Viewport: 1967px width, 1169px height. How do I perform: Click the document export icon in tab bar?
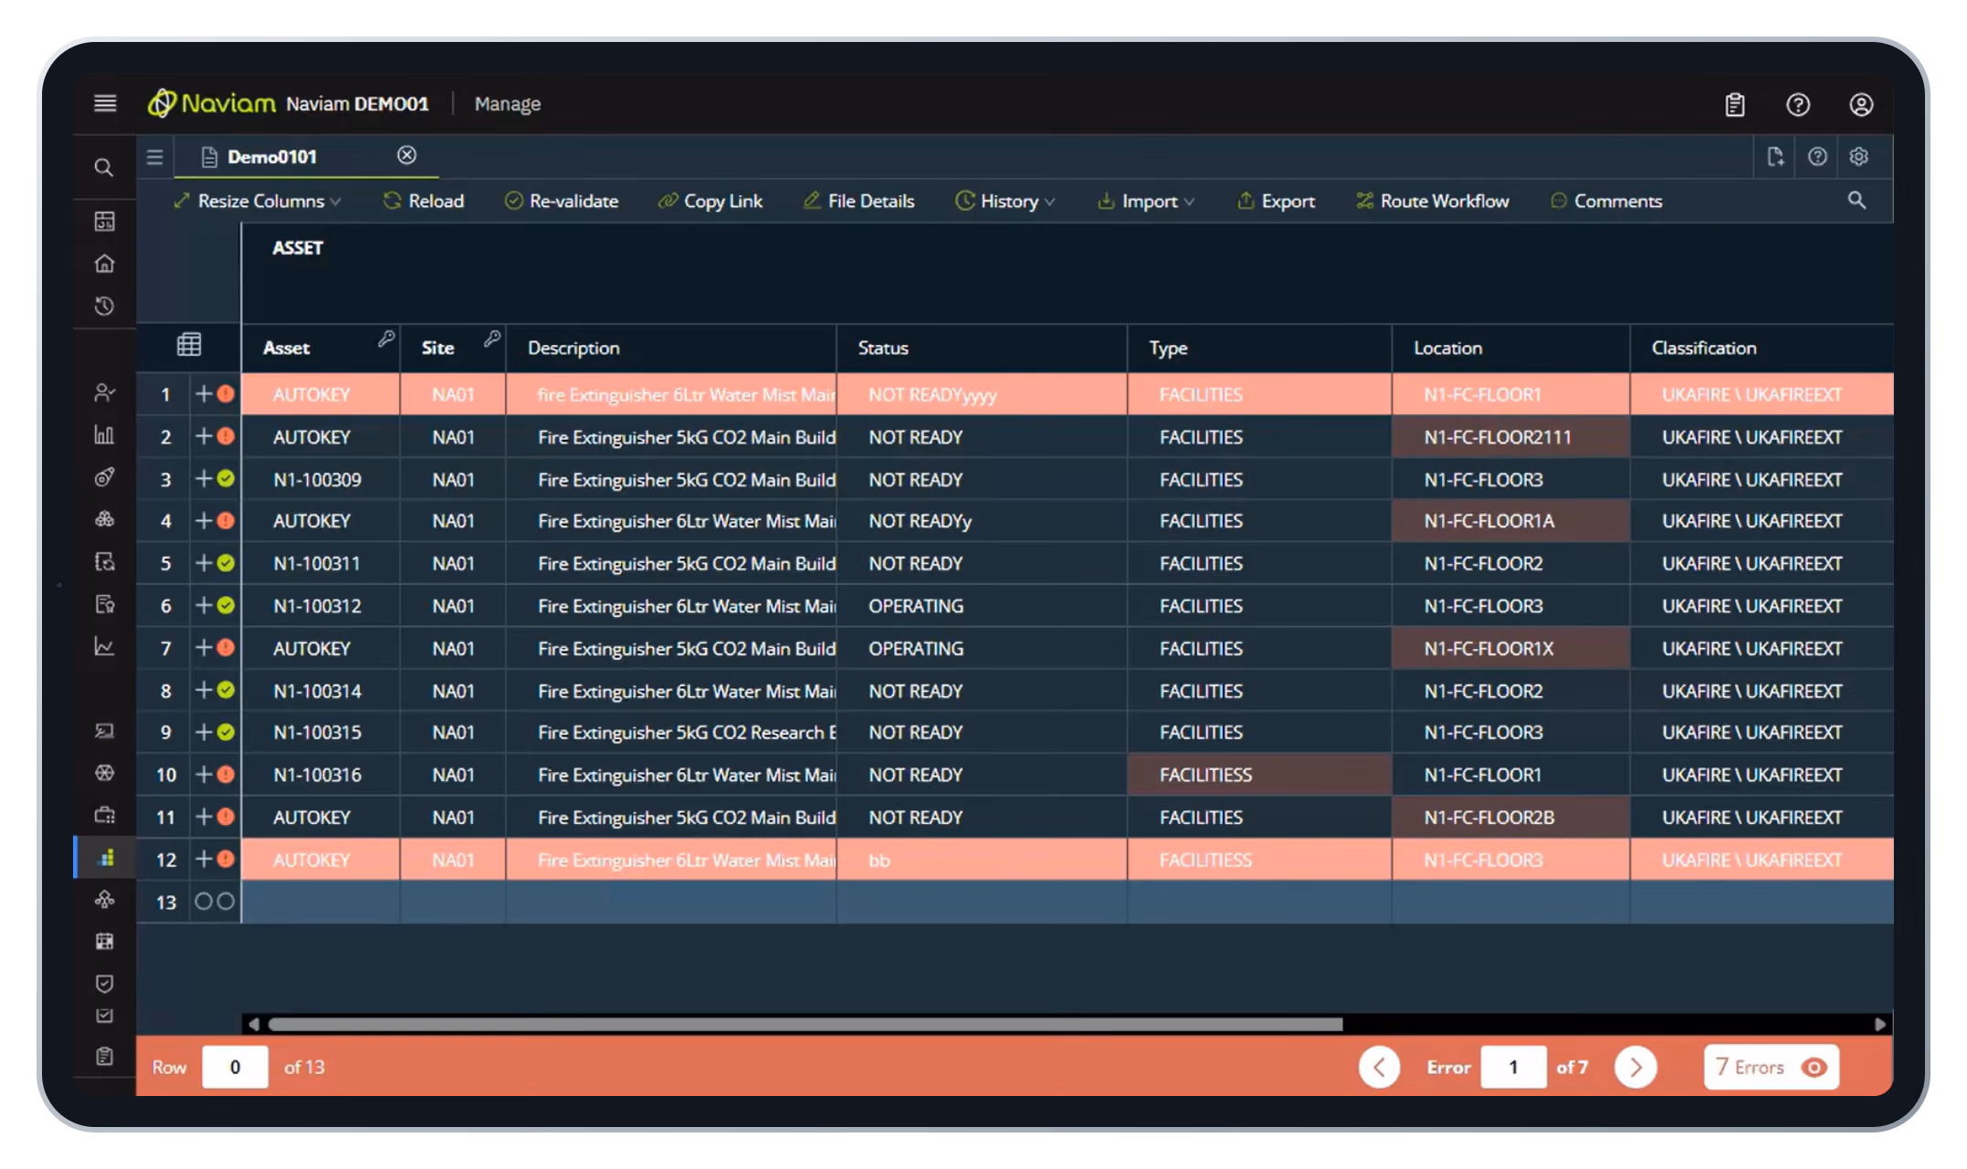[1775, 157]
